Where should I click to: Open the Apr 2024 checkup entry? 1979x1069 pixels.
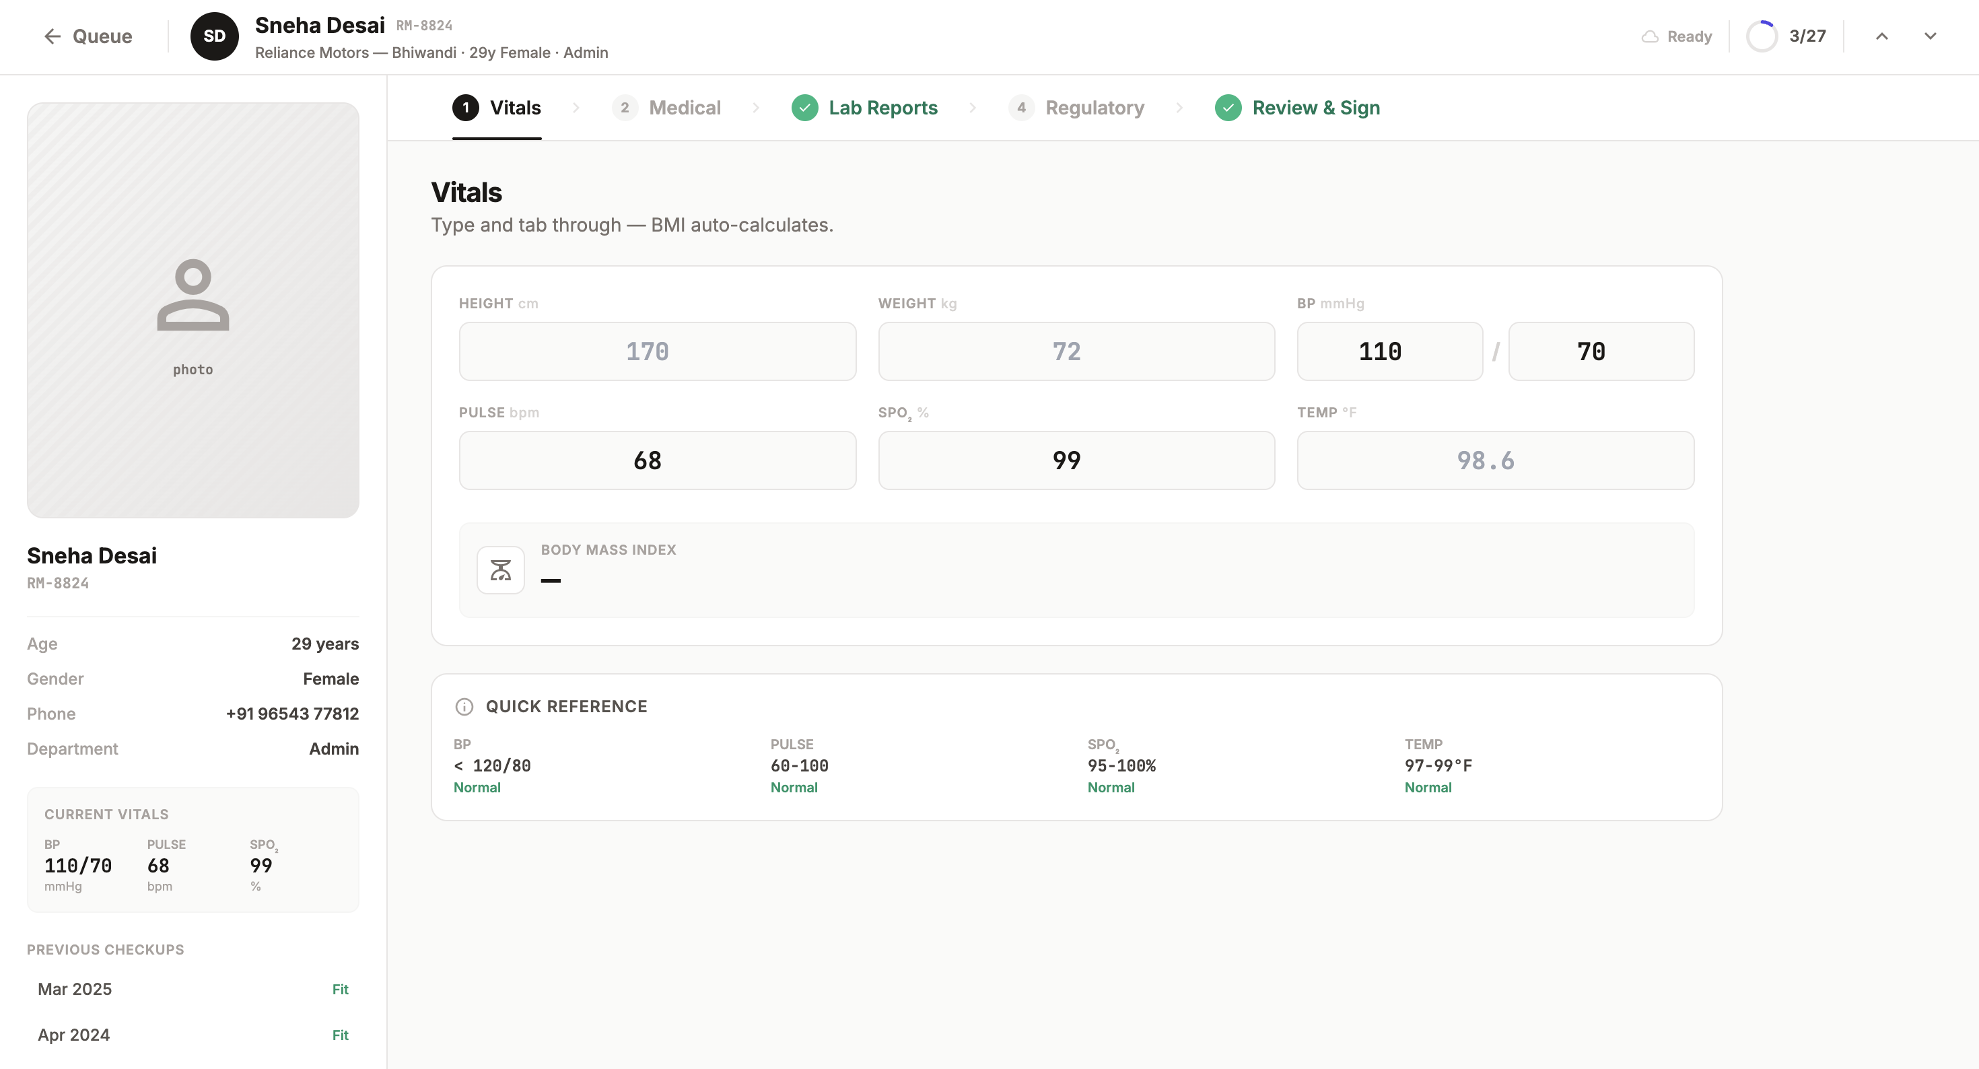pos(192,1035)
